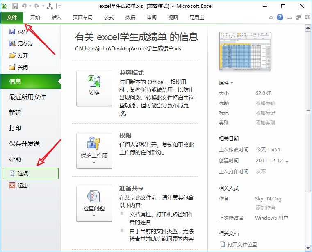The width and height of the screenshot is (312, 252).
Task: Click the undo arrow in quick access toolbar
Action: (24, 6)
